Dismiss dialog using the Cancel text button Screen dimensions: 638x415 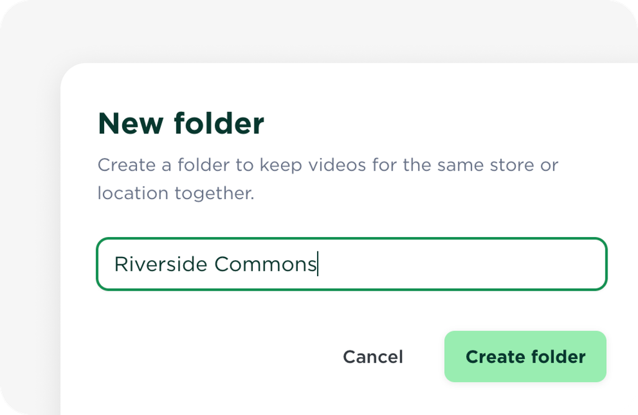coord(373,357)
